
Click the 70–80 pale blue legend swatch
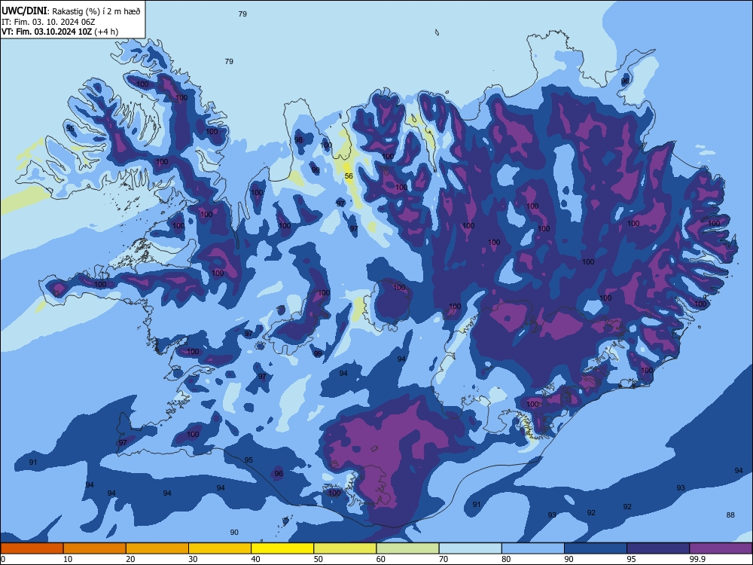tap(470, 548)
